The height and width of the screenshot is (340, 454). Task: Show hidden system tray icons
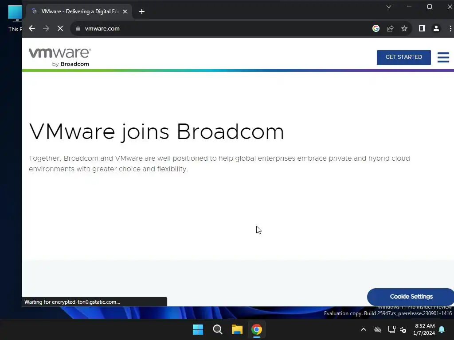tap(364, 329)
